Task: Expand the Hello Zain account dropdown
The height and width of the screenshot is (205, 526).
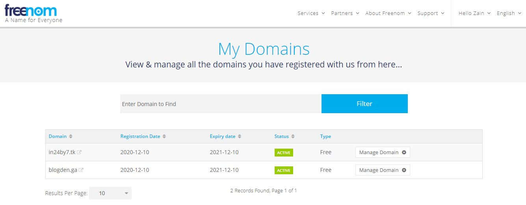Action: pyautogui.click(x=474, y=13)
